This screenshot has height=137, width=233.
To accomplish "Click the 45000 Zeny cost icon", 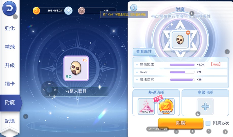I will click(x=166, y=106).
